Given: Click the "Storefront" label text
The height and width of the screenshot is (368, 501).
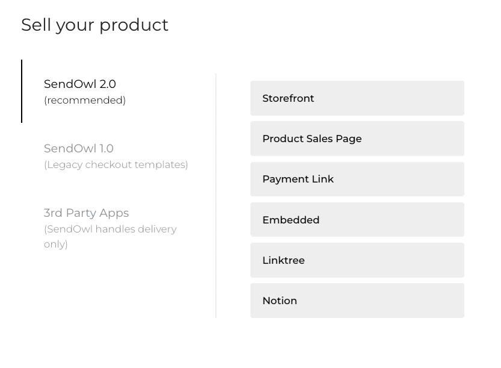Looking at the screenshot, I should point(288,98).
